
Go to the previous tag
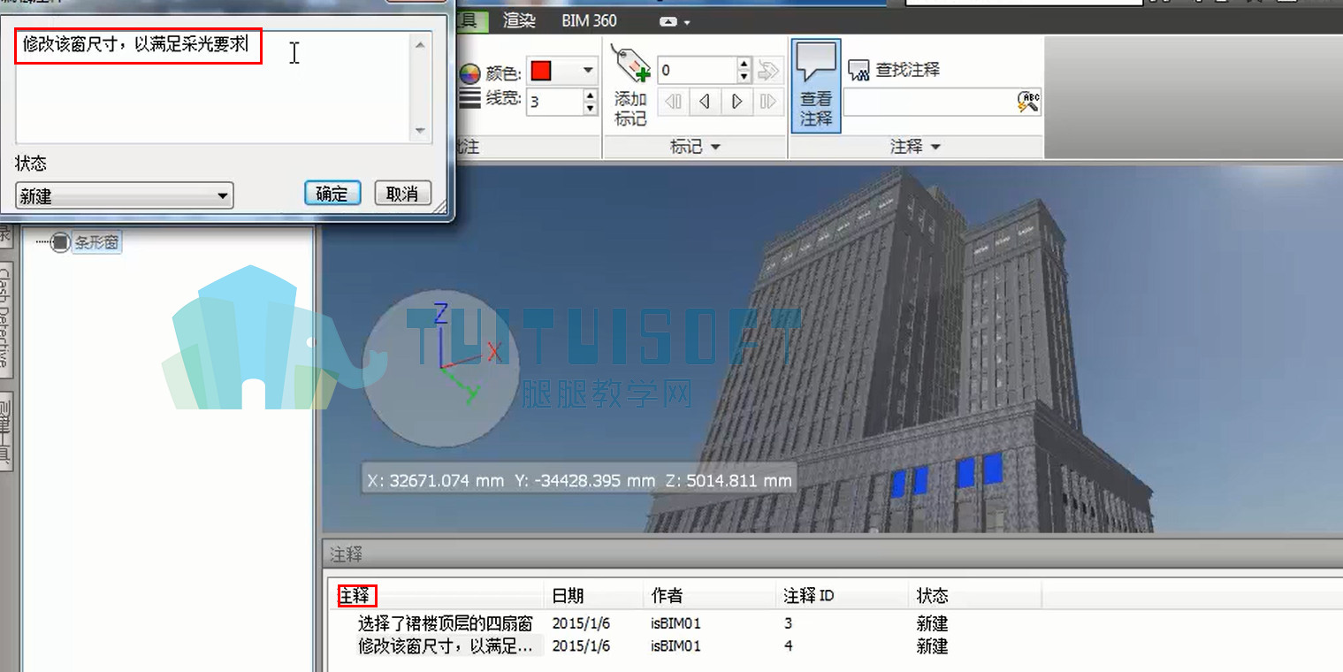point(705,102)
